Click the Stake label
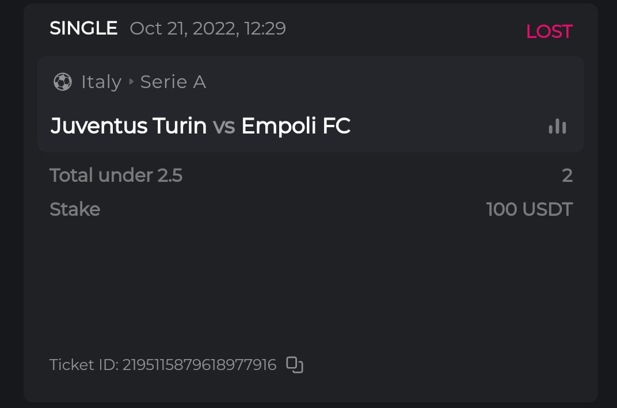The width and height of the screenshot is (617, 408). coord(75,209)
